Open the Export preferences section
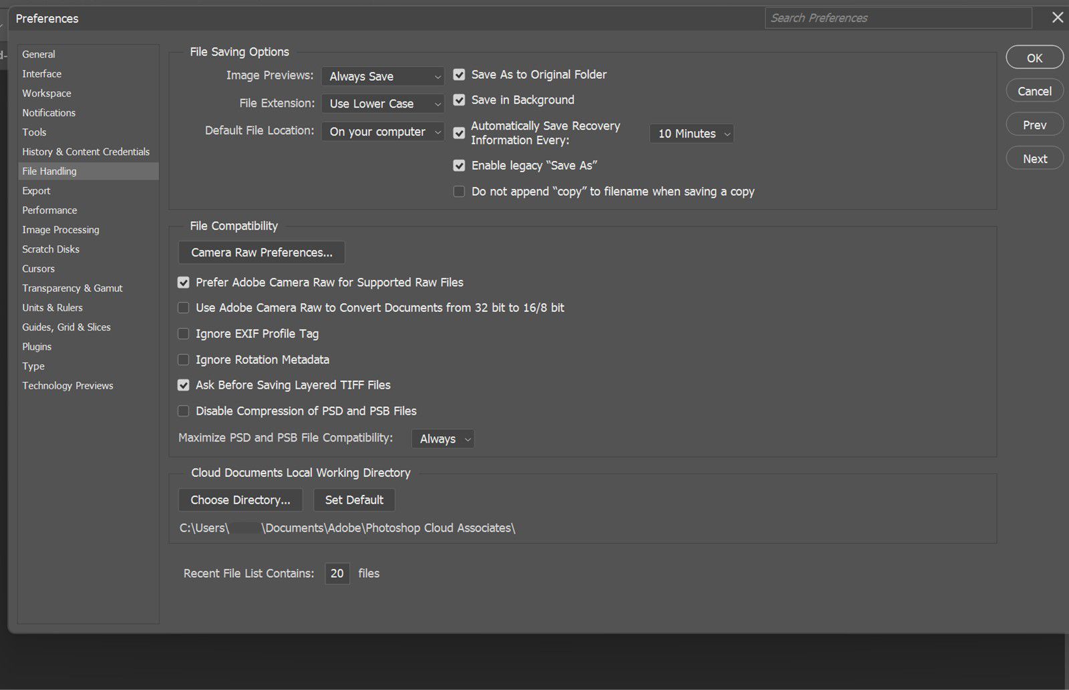The width and height of the screenshot is (1069, 690). [x=36, y=190]
